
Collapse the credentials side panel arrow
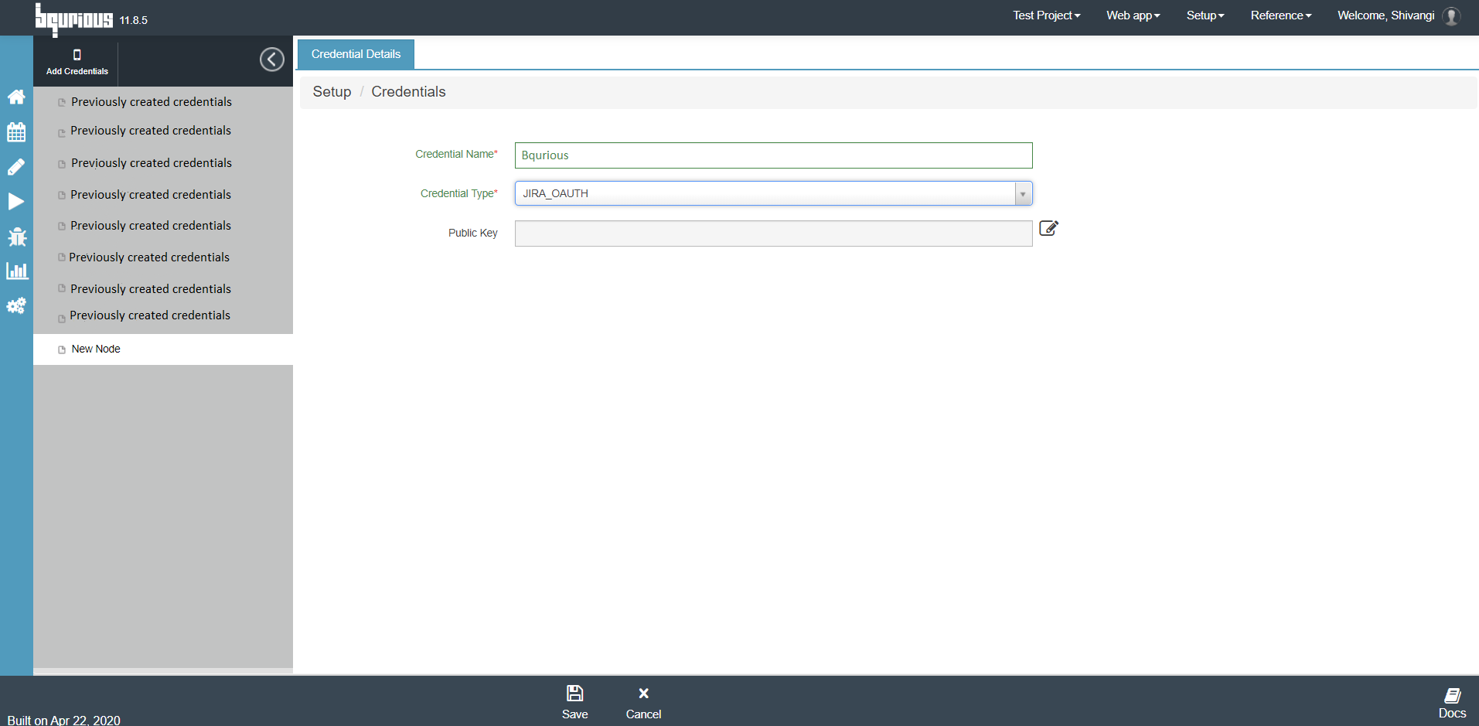point(272,60)
